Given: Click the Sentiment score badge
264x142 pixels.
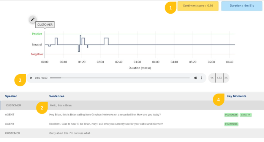Looking at the screenshot, I should coord(198,6).
